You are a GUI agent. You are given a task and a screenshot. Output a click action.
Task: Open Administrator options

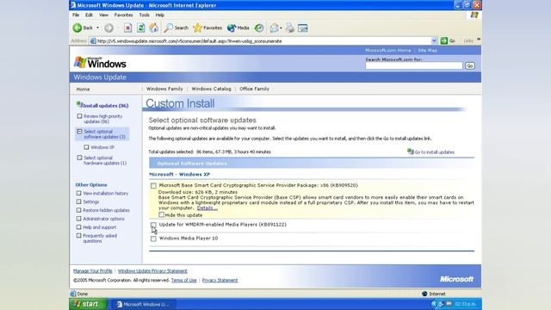coord(103,219)
